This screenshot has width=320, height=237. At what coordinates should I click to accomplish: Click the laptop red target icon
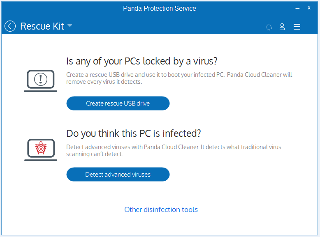pos(41,150)
